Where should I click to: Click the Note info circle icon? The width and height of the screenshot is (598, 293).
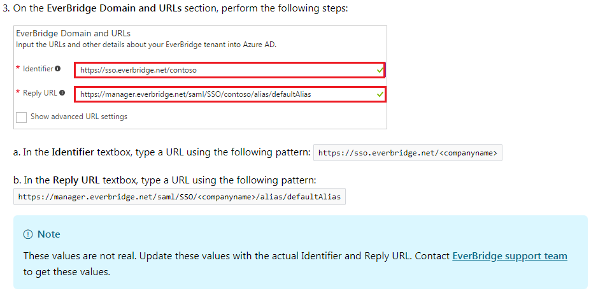(28, 234)
